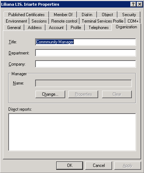Switch to the Member Of tab
Image resolution: width=144 pixels, height=173 pixels.
(63, 15)
